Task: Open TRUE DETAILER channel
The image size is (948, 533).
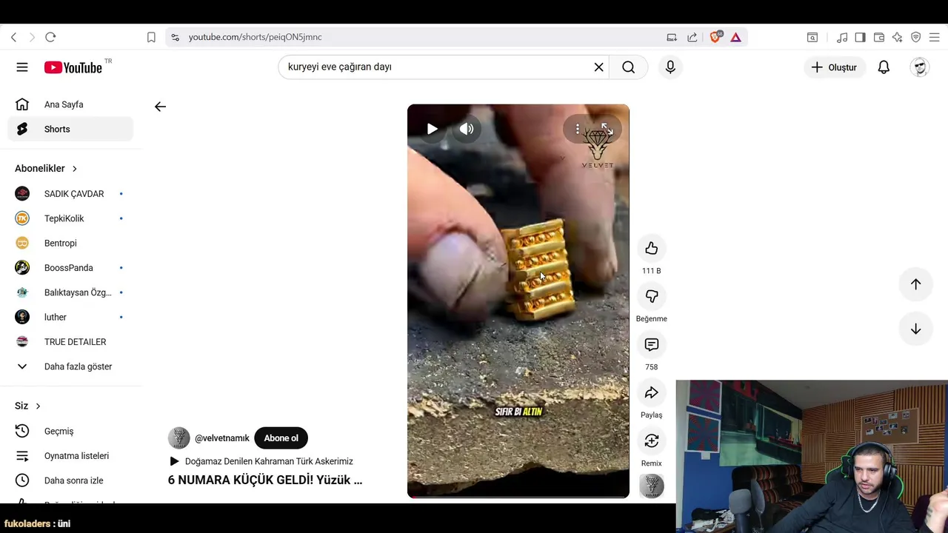Action: pyautogui.click(x=70, y=342)
